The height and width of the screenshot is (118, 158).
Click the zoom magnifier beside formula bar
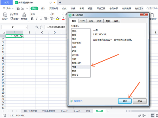37,27
